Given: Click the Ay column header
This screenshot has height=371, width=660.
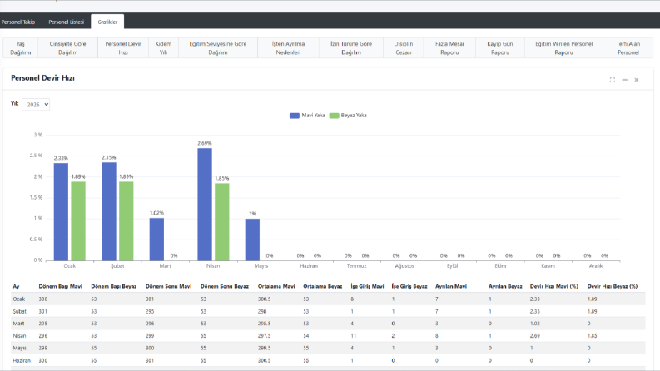Looking at the screenshot, I should (x=16, y=286).
